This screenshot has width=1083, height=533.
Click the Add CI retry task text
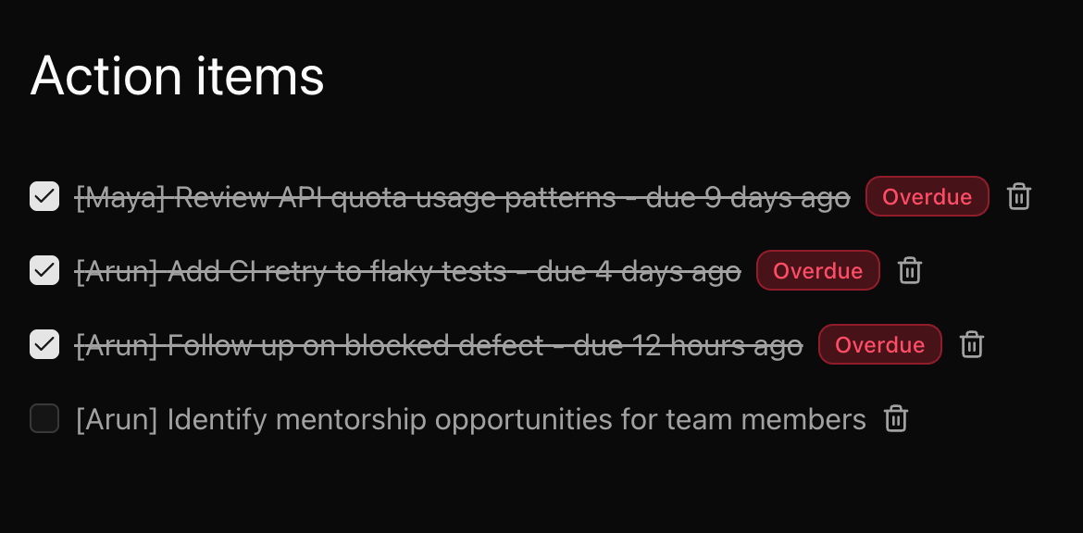[338, 271]
